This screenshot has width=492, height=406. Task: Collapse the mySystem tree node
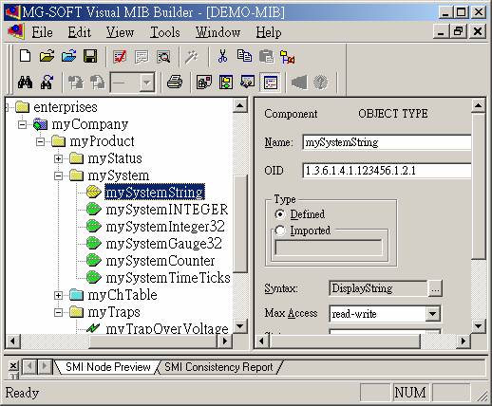(58, 175)
